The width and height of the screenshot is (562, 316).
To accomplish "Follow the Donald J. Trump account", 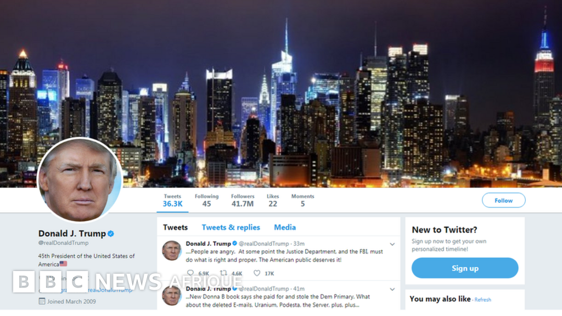I will coord(504,200).
